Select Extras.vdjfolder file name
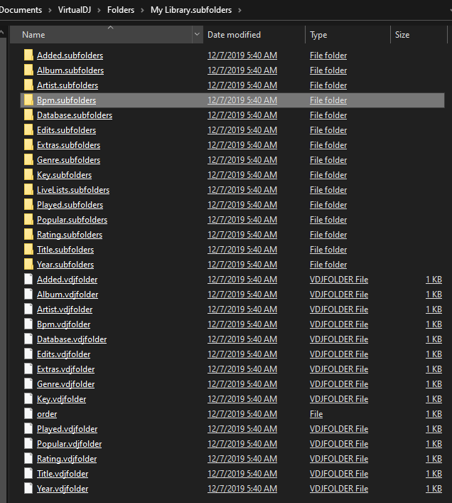Image resolution: width=452 pixels, height=503 pixels. coord(65,369)
